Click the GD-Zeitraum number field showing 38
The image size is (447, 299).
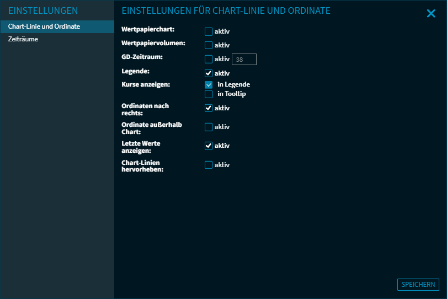point(244,60)
